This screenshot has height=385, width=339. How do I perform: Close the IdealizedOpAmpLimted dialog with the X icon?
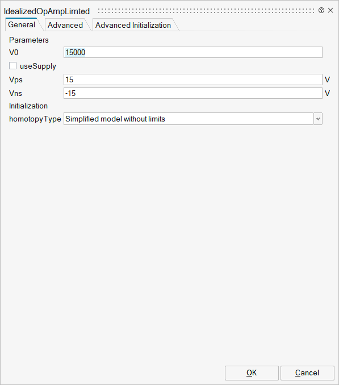(x=330, y=10)
